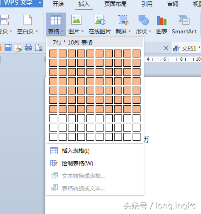Open the Table (表格) insert icon
The width and height of the screenshot is (201, 214).
56,20
